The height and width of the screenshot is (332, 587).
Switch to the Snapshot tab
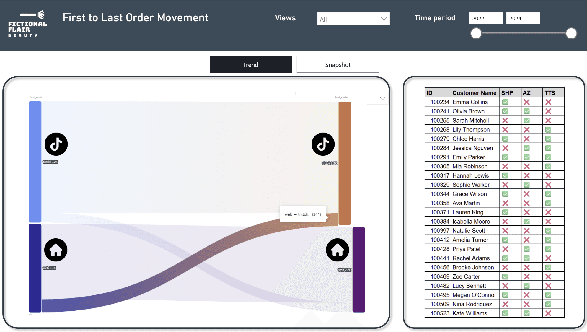(x=338, y=65)
